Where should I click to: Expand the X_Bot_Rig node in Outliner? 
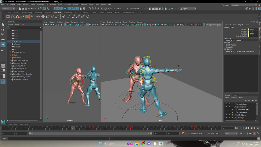(x=10, y=41)
